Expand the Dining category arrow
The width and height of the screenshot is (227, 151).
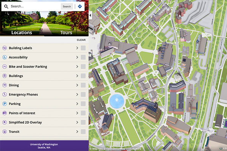coord(77,85)
